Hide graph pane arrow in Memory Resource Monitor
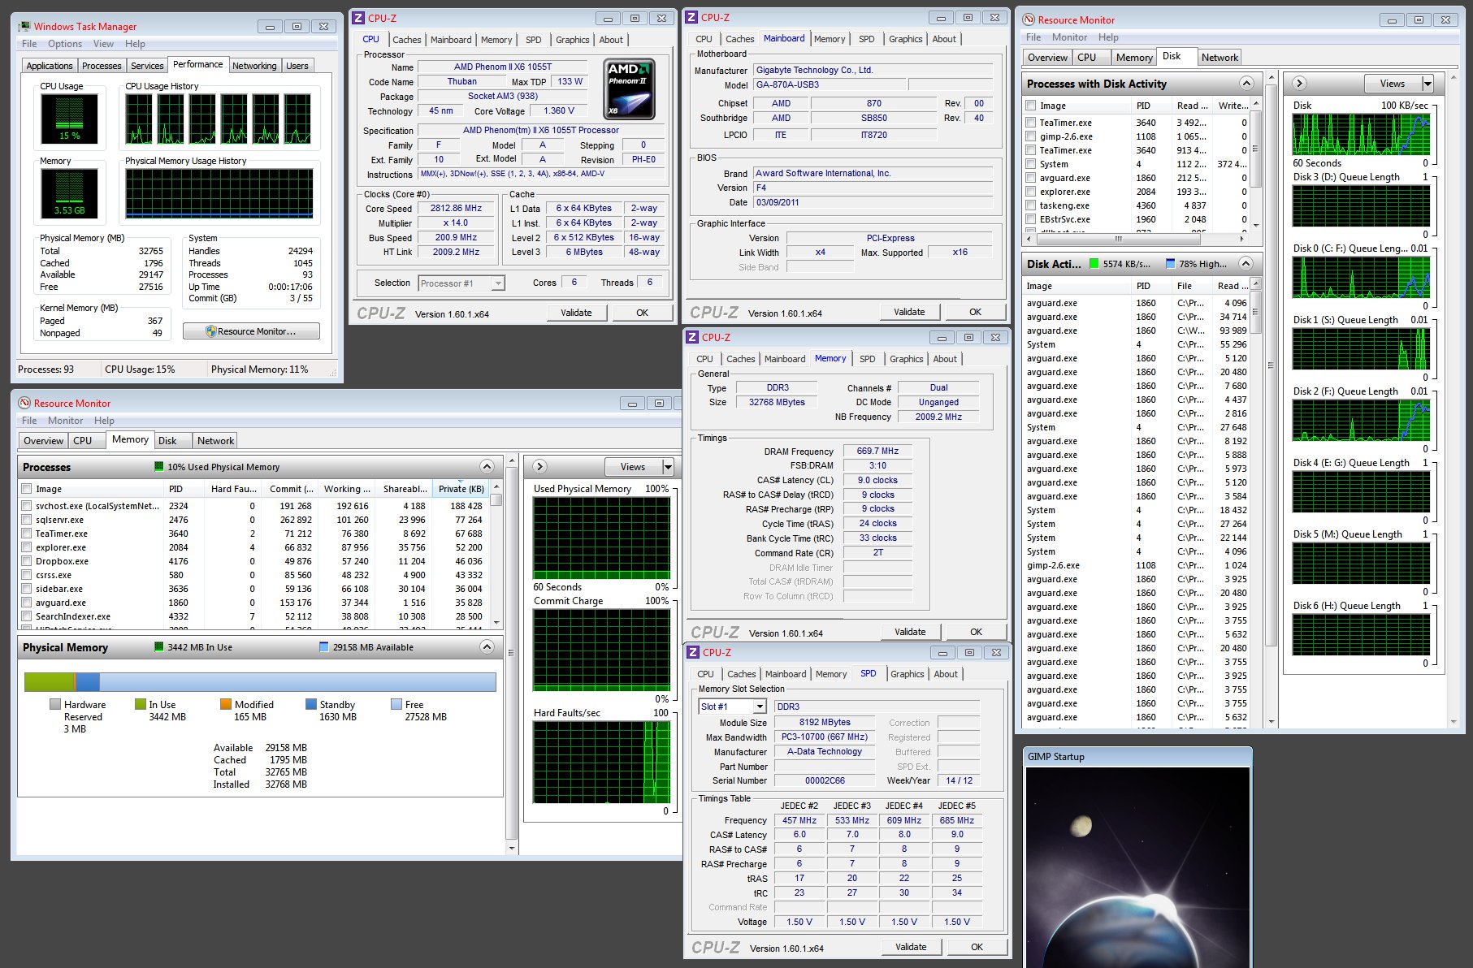 (x=539, y=466)
